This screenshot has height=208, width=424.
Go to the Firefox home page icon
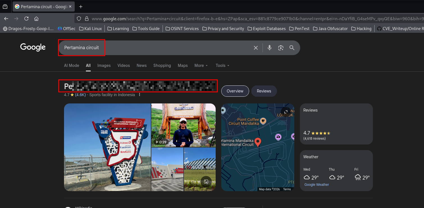36,19
